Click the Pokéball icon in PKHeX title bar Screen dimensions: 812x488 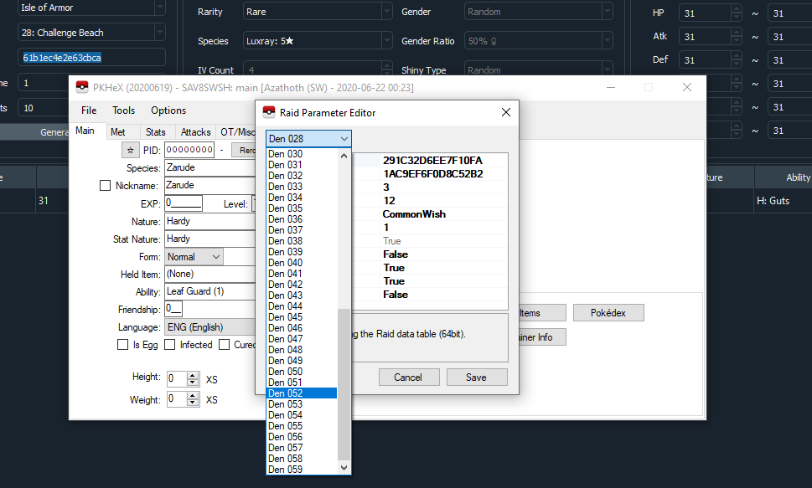point(81,86)
